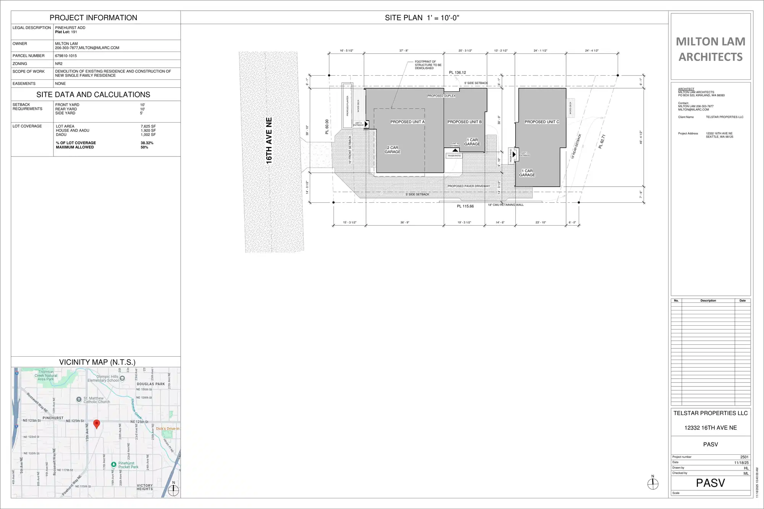This screenshot has width=764, height=509.
Task: Select the PROPOSED UNIT A label
Action: [408, 122]
